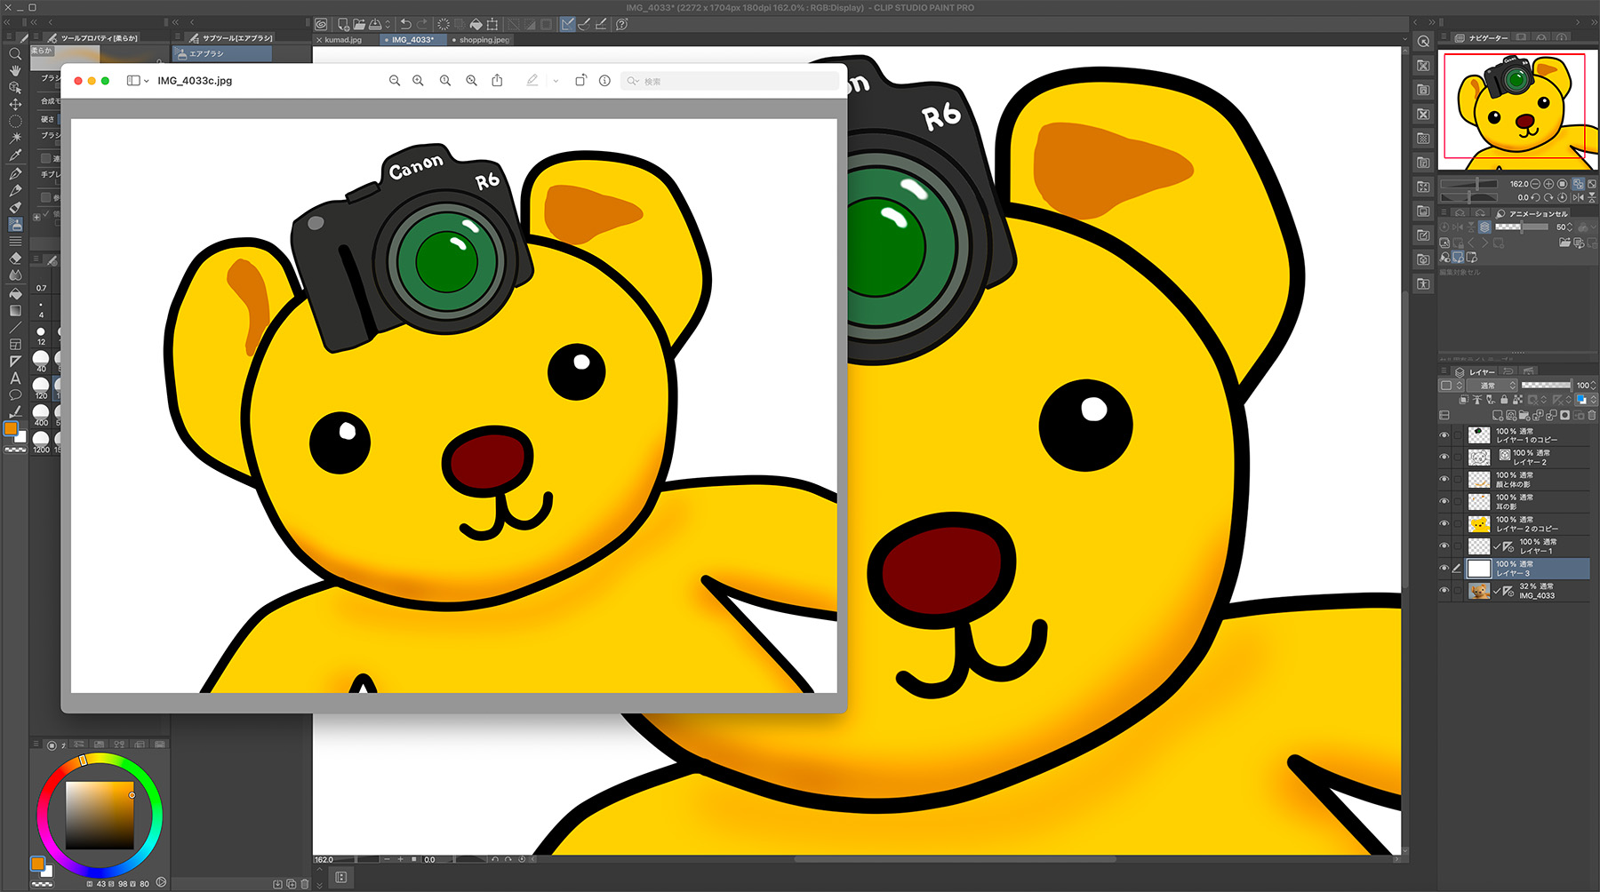Select the Eraser tool
The image size is (1600, 892).
[15, 258]
